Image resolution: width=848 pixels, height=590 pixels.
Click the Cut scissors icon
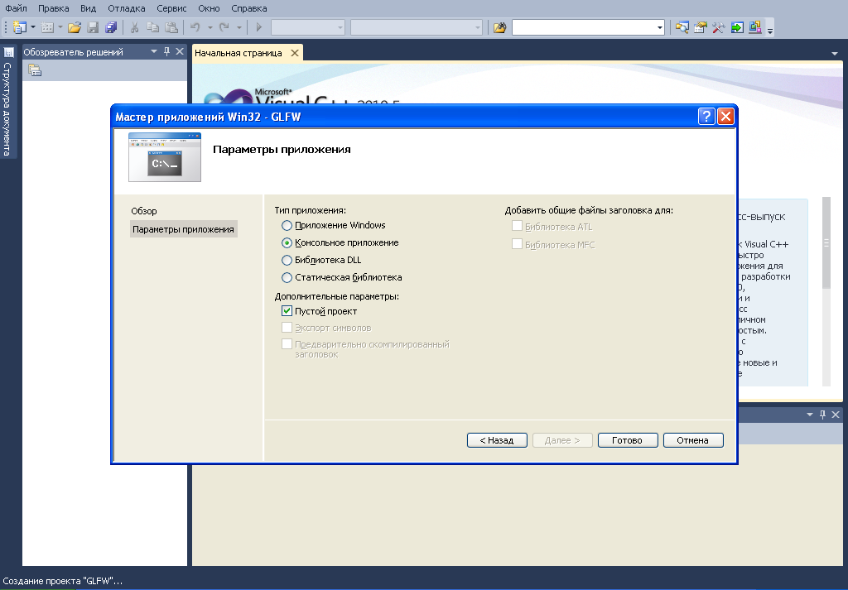click(x=135, y=27)
